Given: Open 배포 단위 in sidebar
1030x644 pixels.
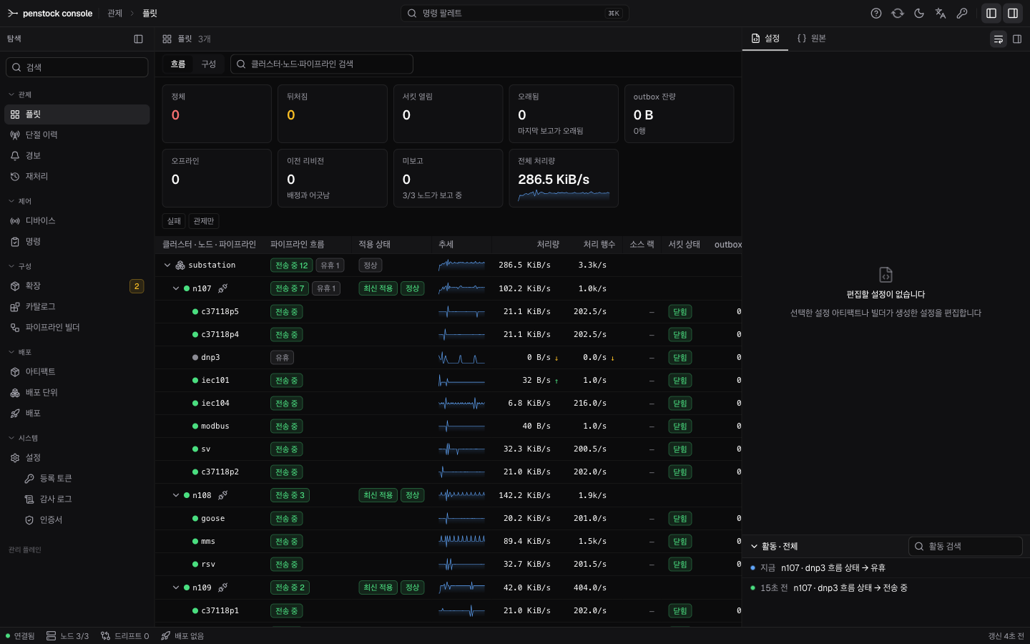Looking at the screenshot, I should click(x=77, y=393).
